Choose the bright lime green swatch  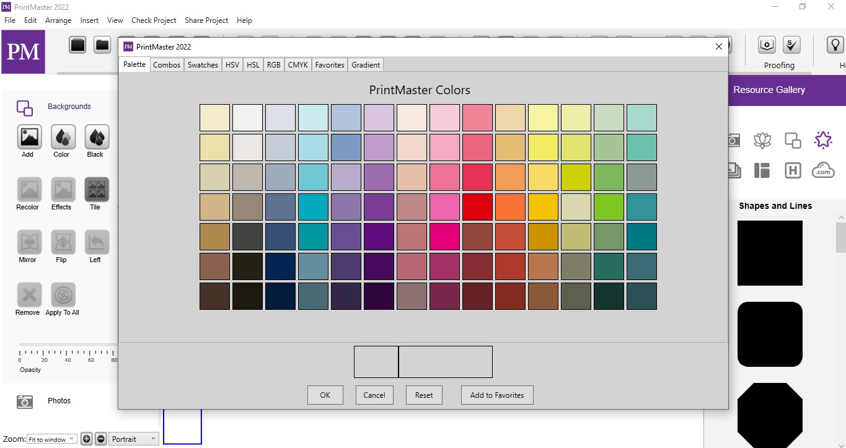[x=609, y=207]
